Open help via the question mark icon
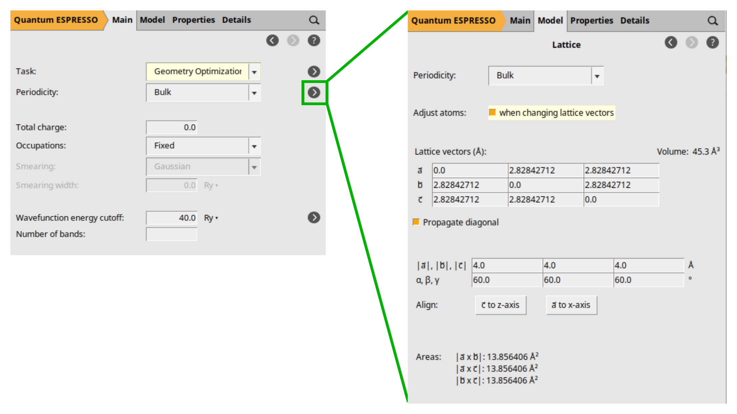The width and height of the screenshot is (737, 414). click(314, 40)
